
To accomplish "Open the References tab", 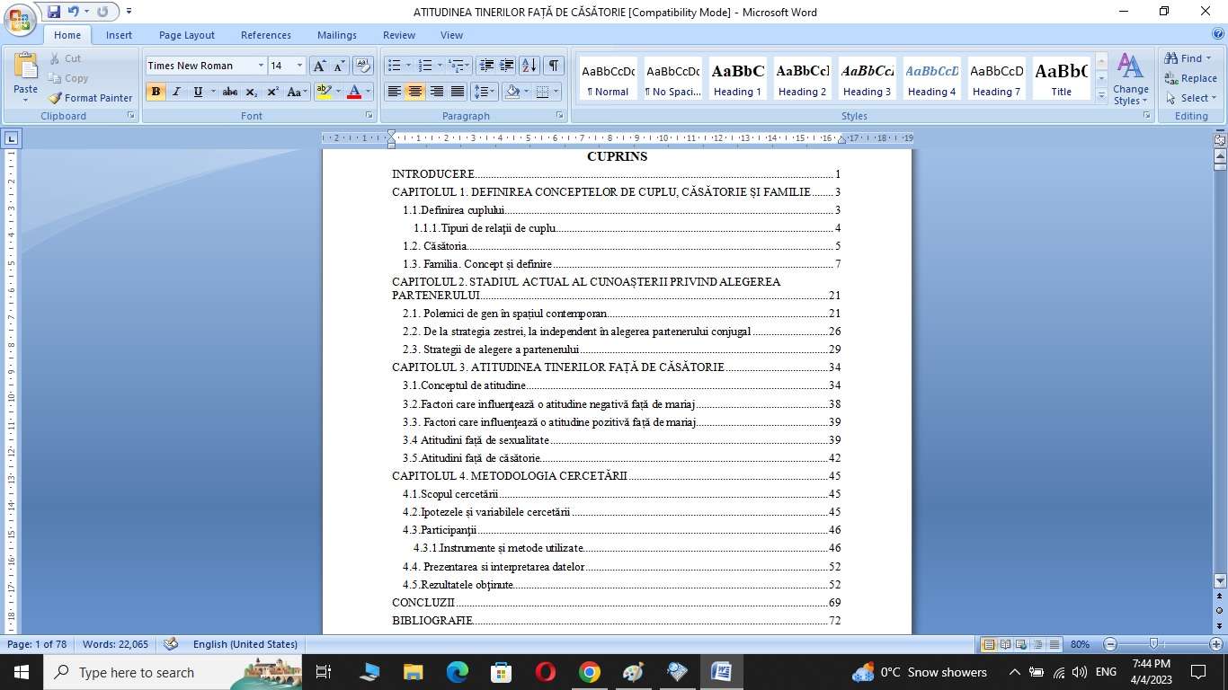I will [x=265, y=35].
